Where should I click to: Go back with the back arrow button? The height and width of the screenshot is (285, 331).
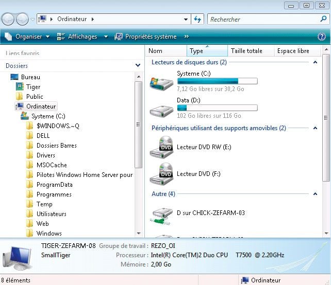coord(8,20)
